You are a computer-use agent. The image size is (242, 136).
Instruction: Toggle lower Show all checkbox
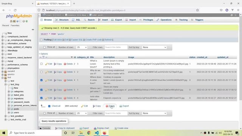point(45,113)
